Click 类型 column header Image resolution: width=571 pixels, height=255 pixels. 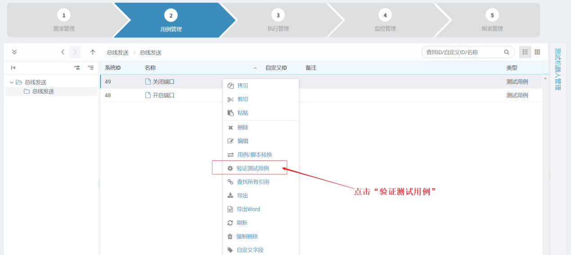[x=512, y=68]
